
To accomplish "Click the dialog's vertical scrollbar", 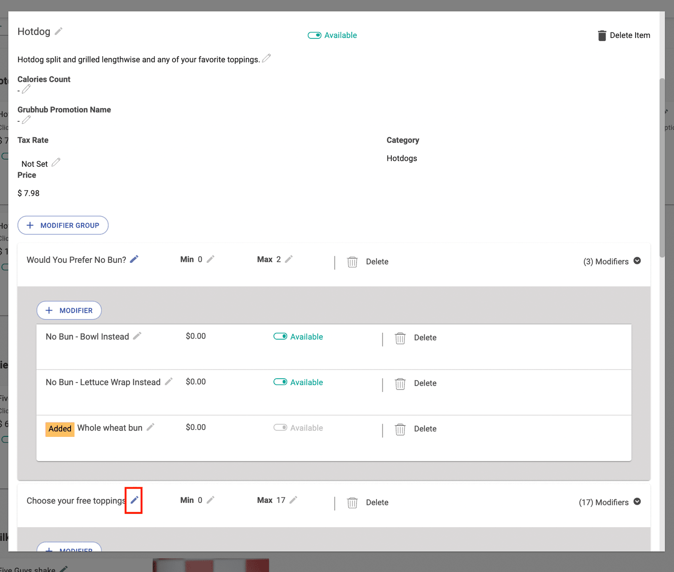I will pyautogui.click(x=662, y=168).
